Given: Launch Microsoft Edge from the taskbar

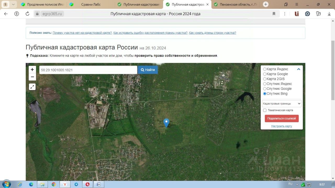Looking at the screenshot, I should (31, 184).
